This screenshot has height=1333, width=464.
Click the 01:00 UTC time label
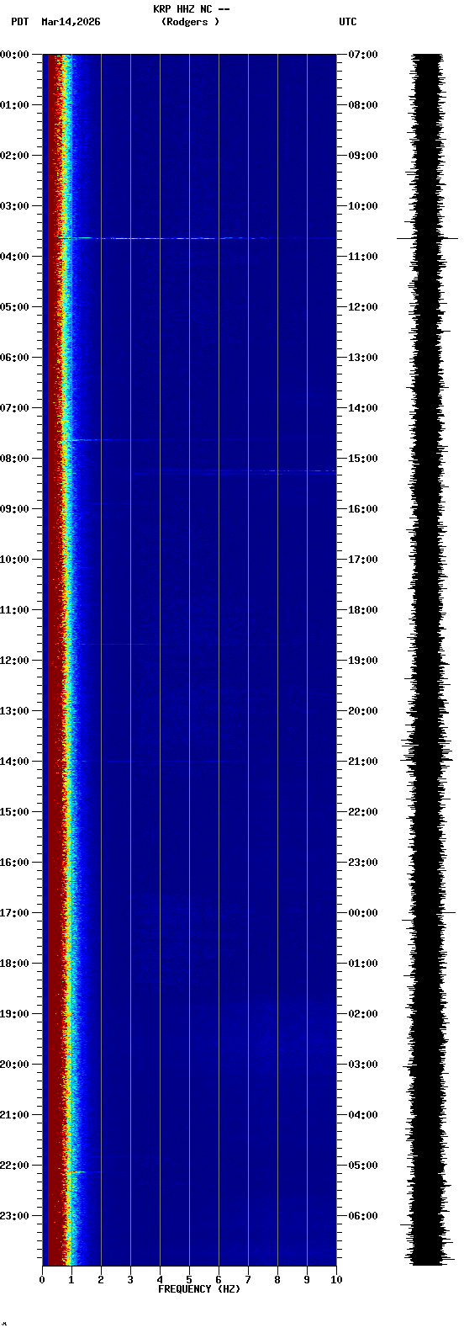[363, 964]
